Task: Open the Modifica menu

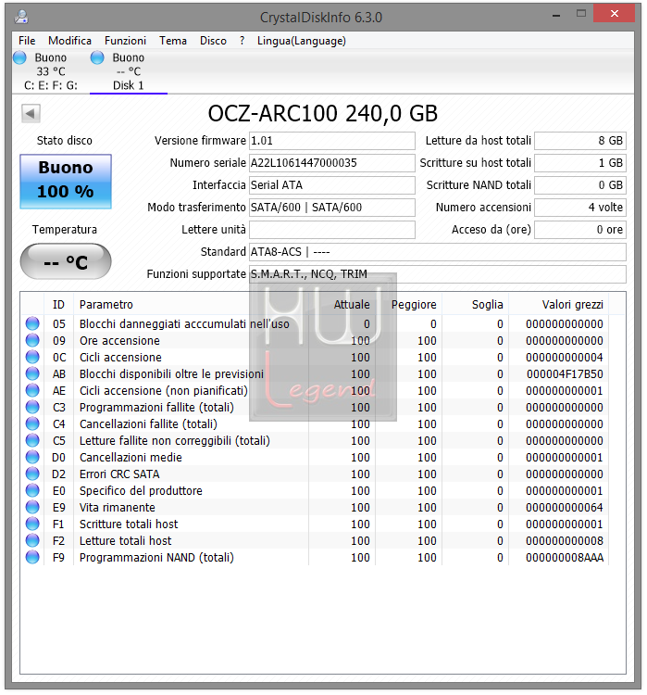Action: point(70,41)
